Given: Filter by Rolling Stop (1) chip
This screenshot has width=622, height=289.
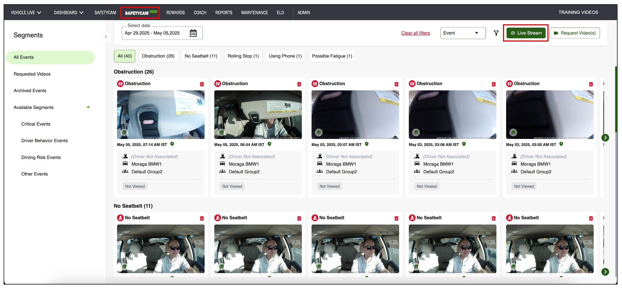Looking at the screenshot, I should click(x=243, y=56).
